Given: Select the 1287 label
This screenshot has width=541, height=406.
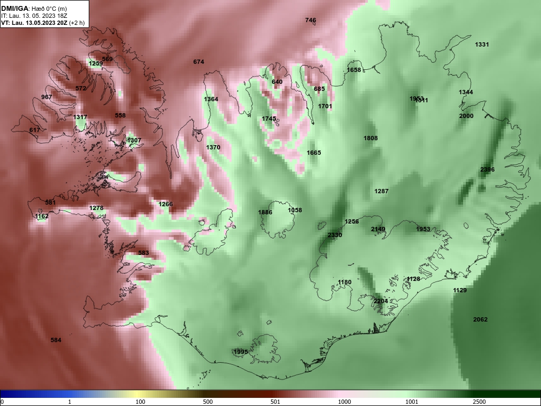Looking at the screenshot, I should [x=381, y=191].
